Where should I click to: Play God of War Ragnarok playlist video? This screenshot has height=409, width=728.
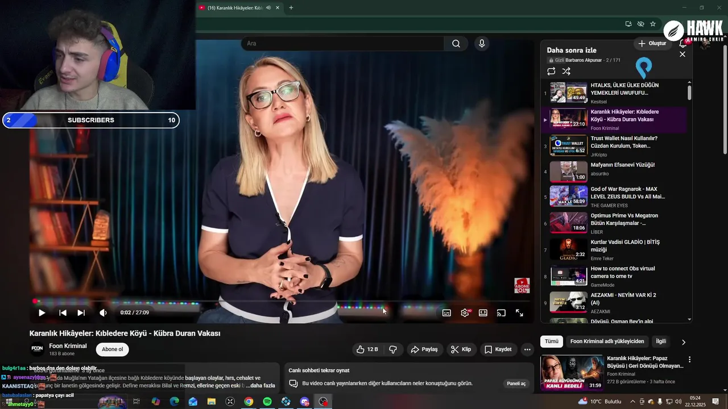point(614,197)
